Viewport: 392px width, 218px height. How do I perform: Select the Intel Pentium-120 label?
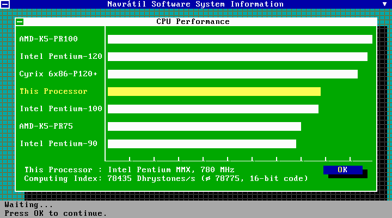point(61,56)
